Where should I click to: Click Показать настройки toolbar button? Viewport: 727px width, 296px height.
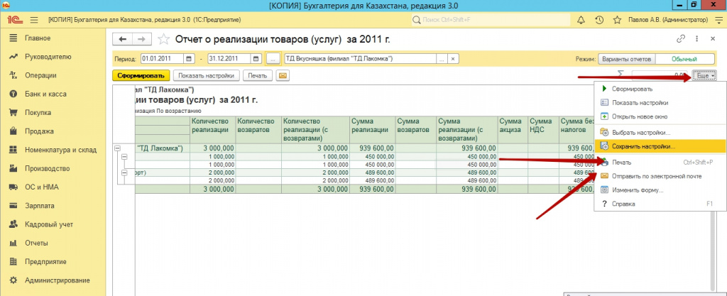207,75
